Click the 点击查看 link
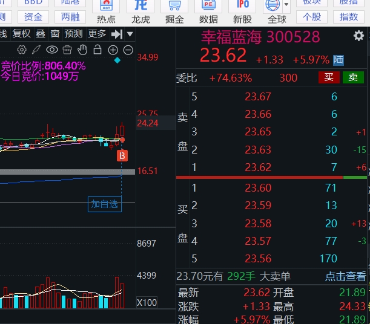This screenshot has width=370, height=324. coord(345,276)
